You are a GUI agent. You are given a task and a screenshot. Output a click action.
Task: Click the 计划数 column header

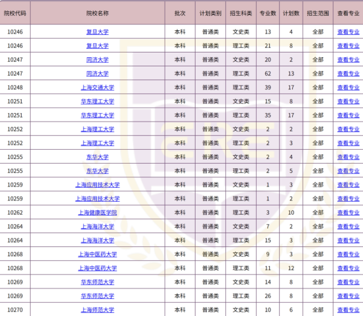[x=291, y=13]
